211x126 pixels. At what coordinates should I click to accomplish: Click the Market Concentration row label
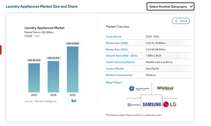tap(119, 75)
